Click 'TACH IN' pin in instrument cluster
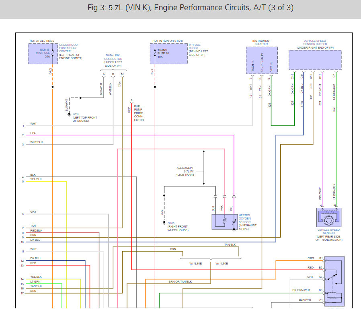This screenshot has height=320, width=361. (x=252, y=66)
